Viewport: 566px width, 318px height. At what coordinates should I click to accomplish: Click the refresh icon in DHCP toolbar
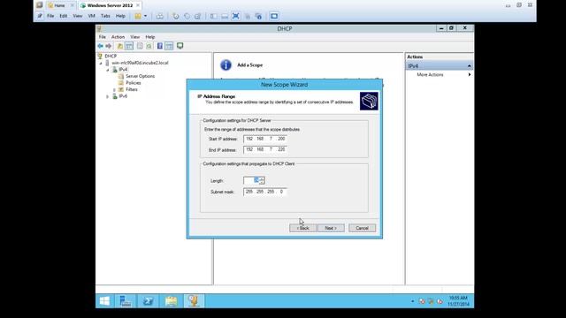tap(149, 46)
